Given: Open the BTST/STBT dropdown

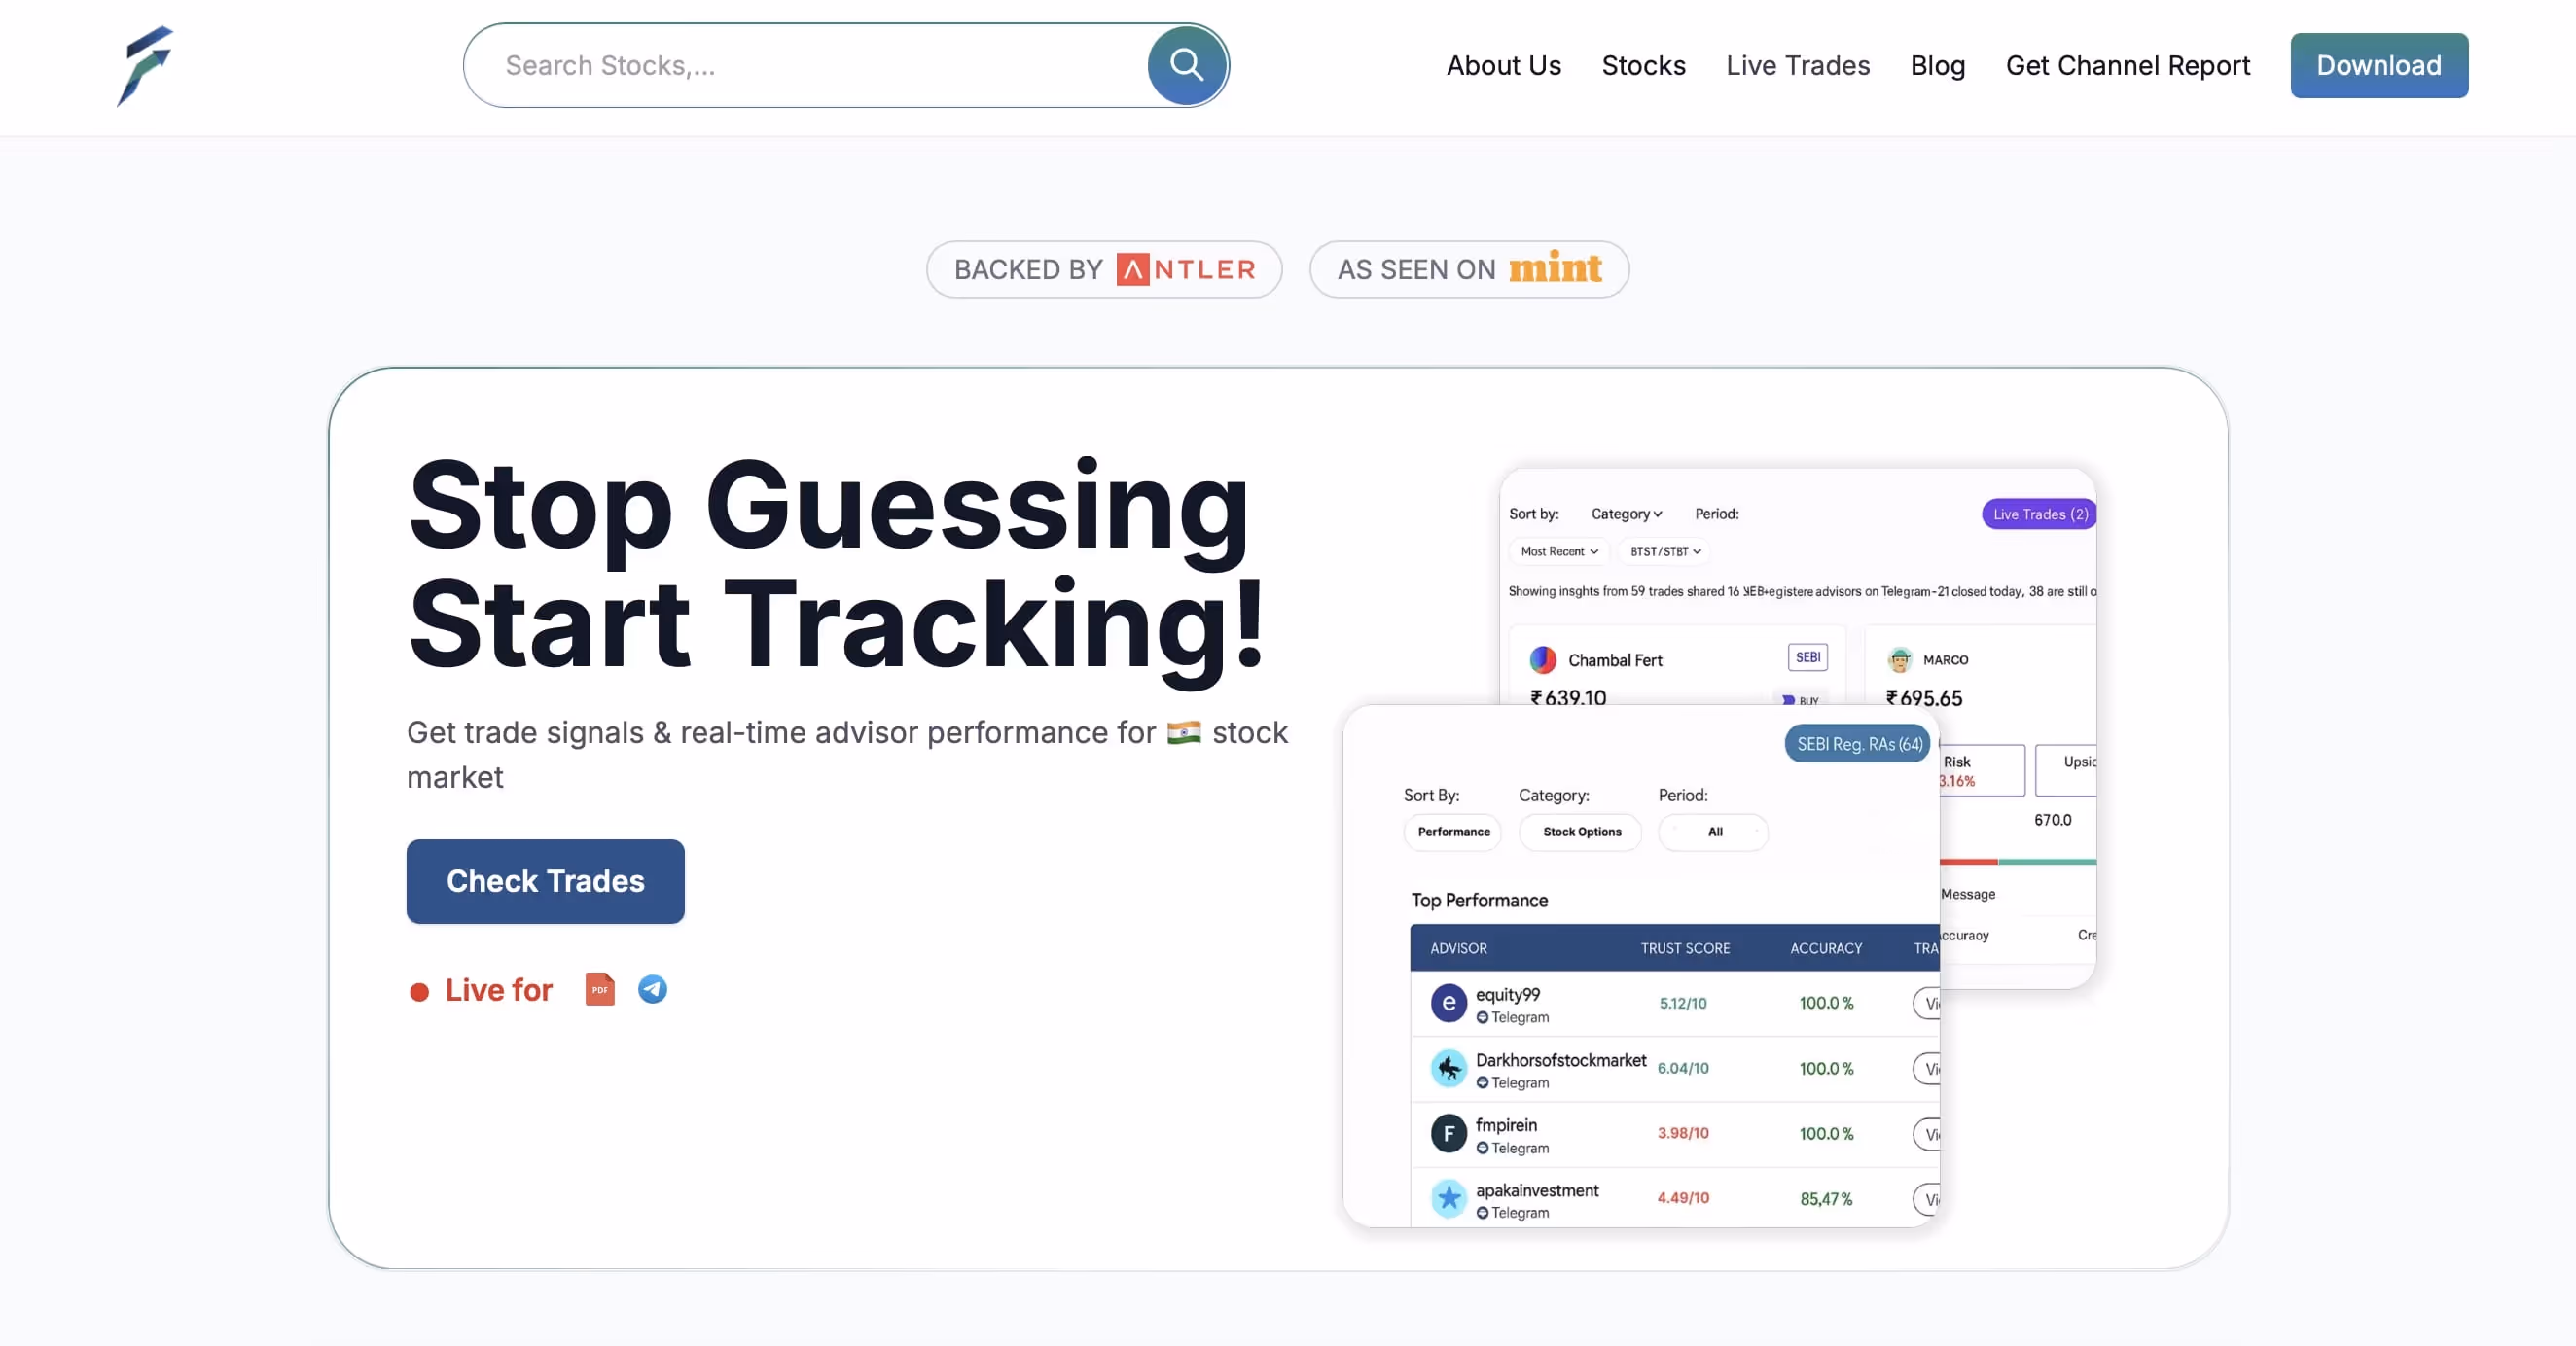Looking at the screenshot, I should (x=1665, y=551).
